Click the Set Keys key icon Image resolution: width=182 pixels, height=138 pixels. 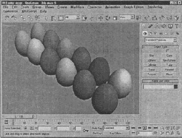pos(86,131)
